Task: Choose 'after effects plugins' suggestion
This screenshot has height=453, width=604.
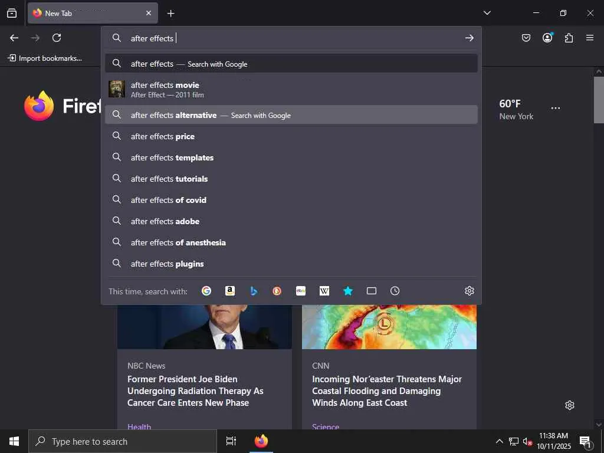Action: 291,264
